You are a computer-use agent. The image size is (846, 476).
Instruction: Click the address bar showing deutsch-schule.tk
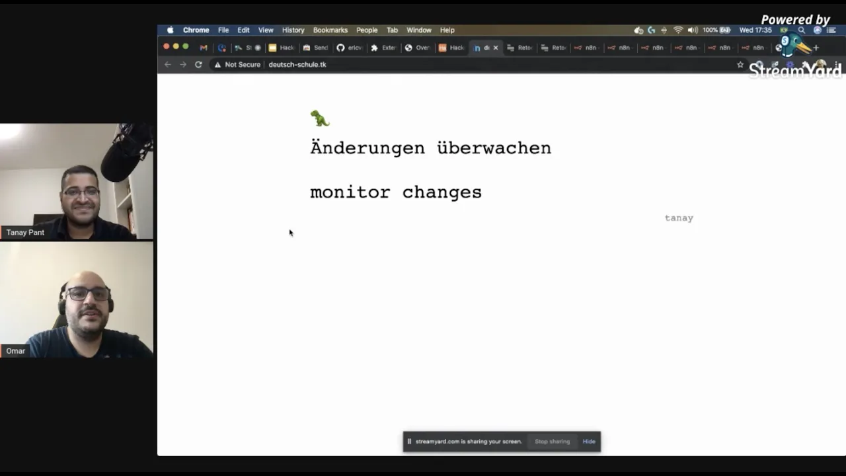[x=297, y=64]
